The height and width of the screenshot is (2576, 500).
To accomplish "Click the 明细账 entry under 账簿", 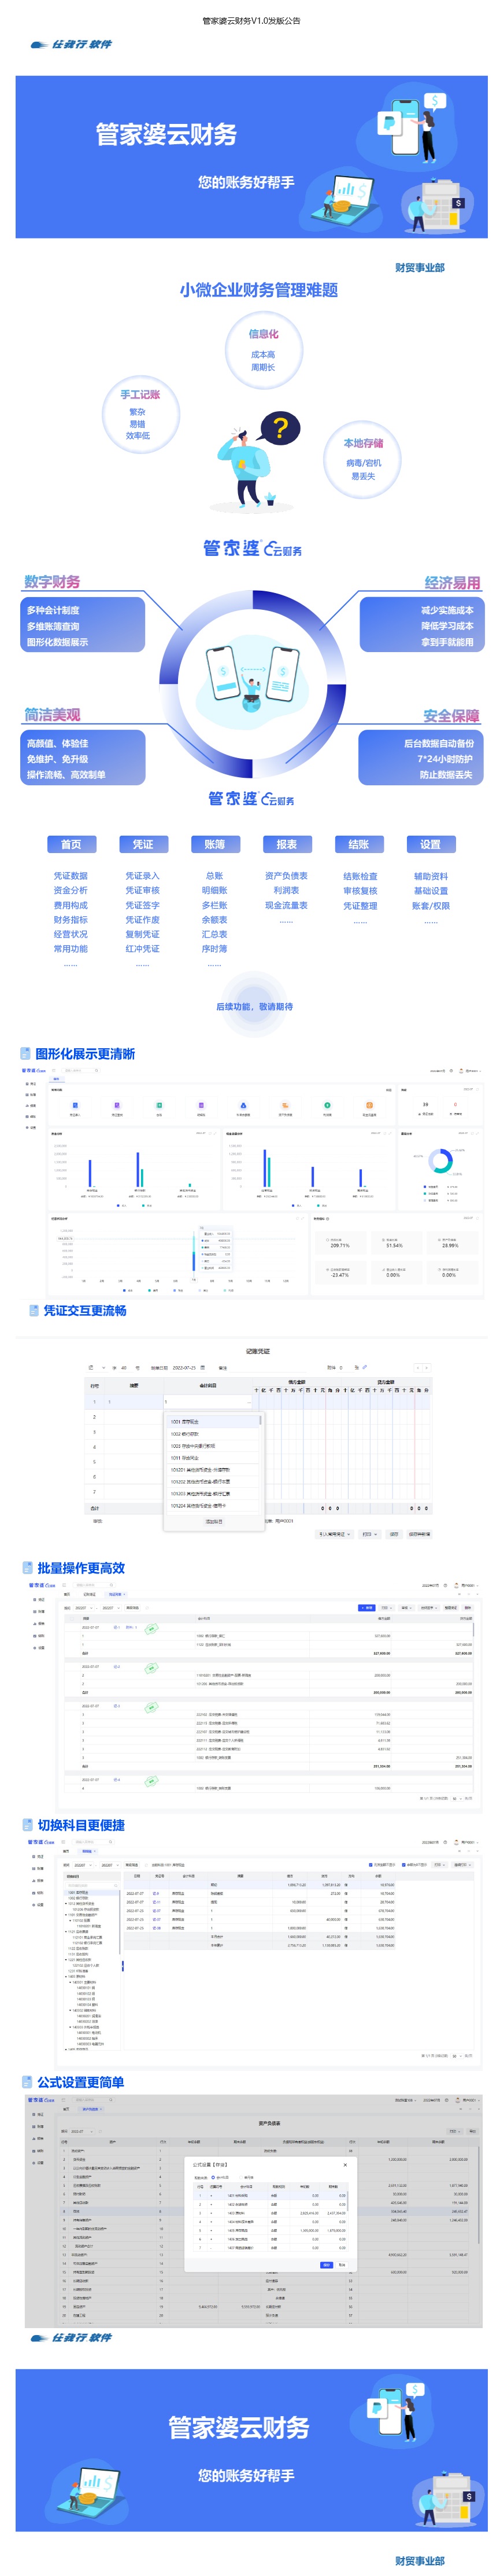I will [x=214, y=890].
